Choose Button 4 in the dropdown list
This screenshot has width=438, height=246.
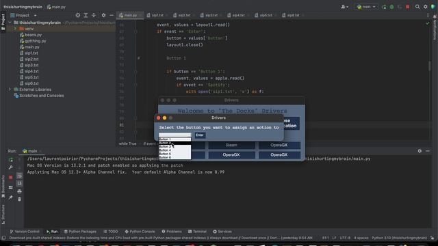pos(175,150)
